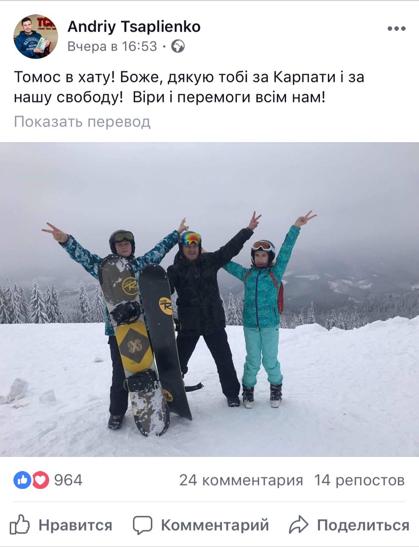Viewport: 419px width, 547px height.
Task: Tap the blue like reaction icon
Action: coord(22,480)
